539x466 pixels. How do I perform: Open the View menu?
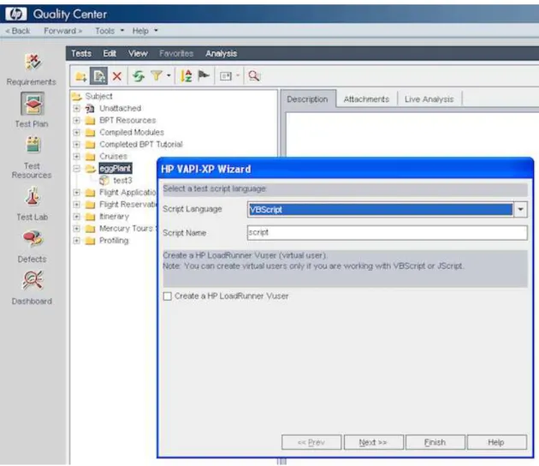(x=138, y=54)
